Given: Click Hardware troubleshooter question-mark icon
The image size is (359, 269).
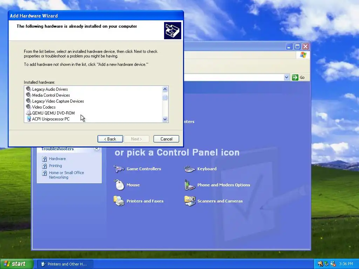Looking at the screenshot, I should click(45, 159).
